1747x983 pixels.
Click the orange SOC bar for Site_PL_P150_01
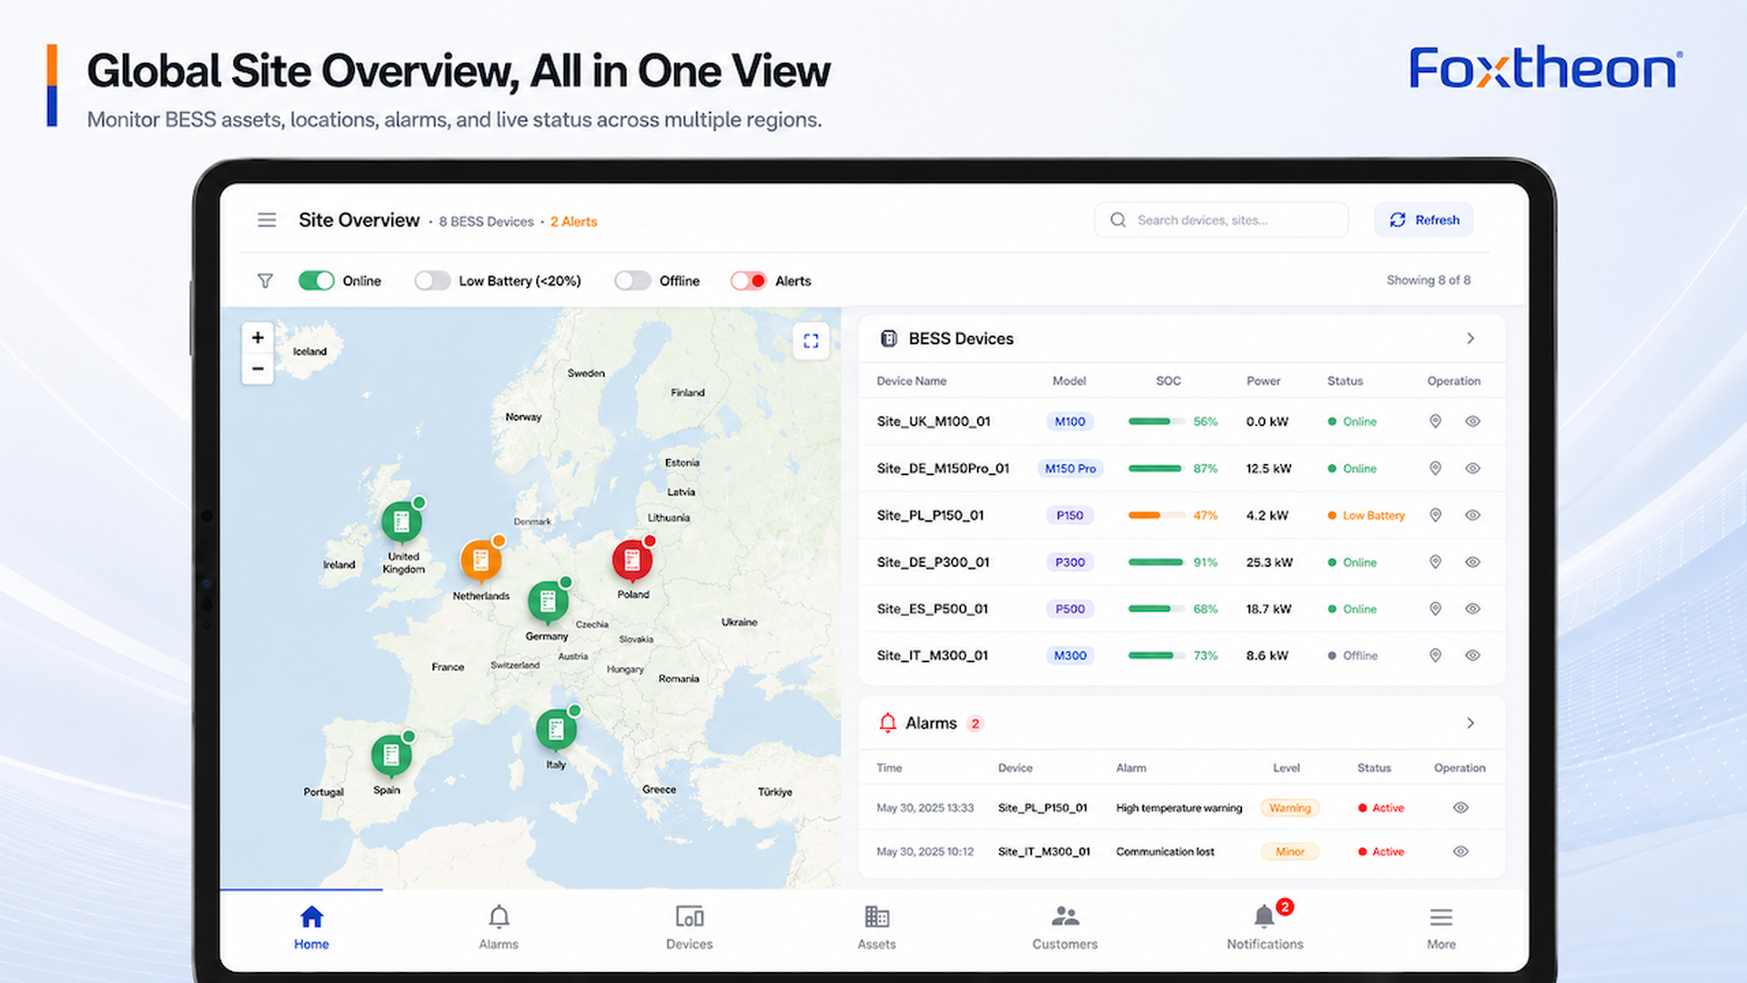click(x=1156, y=515)
